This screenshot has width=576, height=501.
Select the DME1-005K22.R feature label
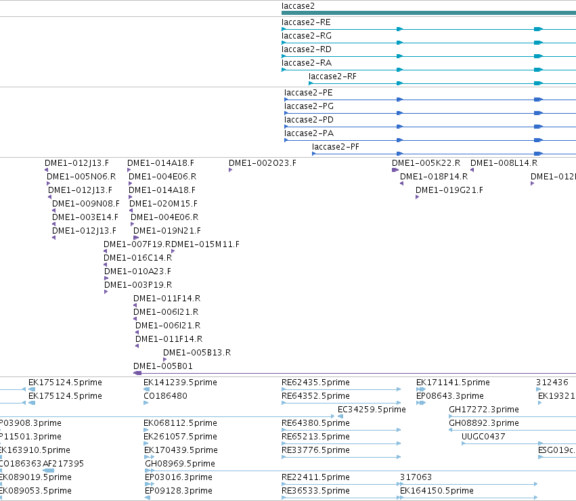426,163
